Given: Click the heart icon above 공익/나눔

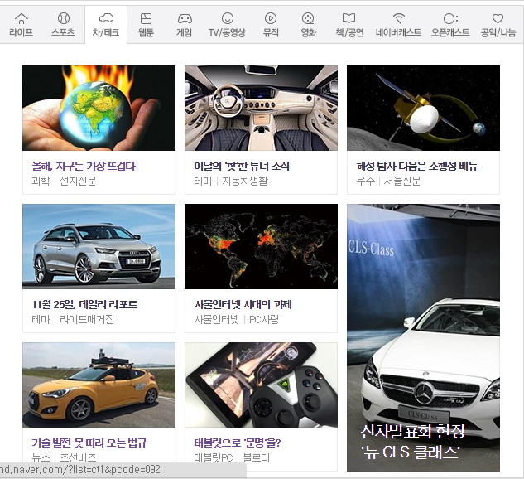Looking at the screenshot, I should click(498, 18).
